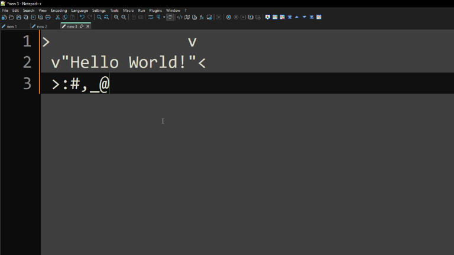Open the View menu

point(43,11)
